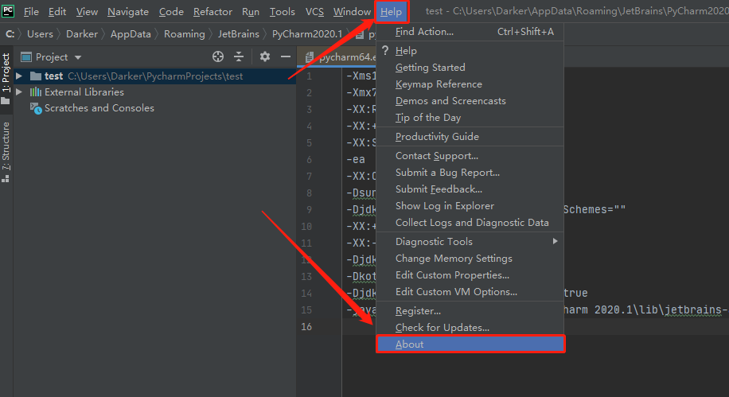Select Submit a Bug Report...
729x397 pixels.
tap(470, 173)
